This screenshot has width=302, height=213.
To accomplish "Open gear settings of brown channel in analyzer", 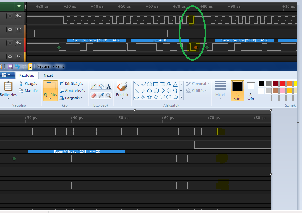I will pos(10,30).
